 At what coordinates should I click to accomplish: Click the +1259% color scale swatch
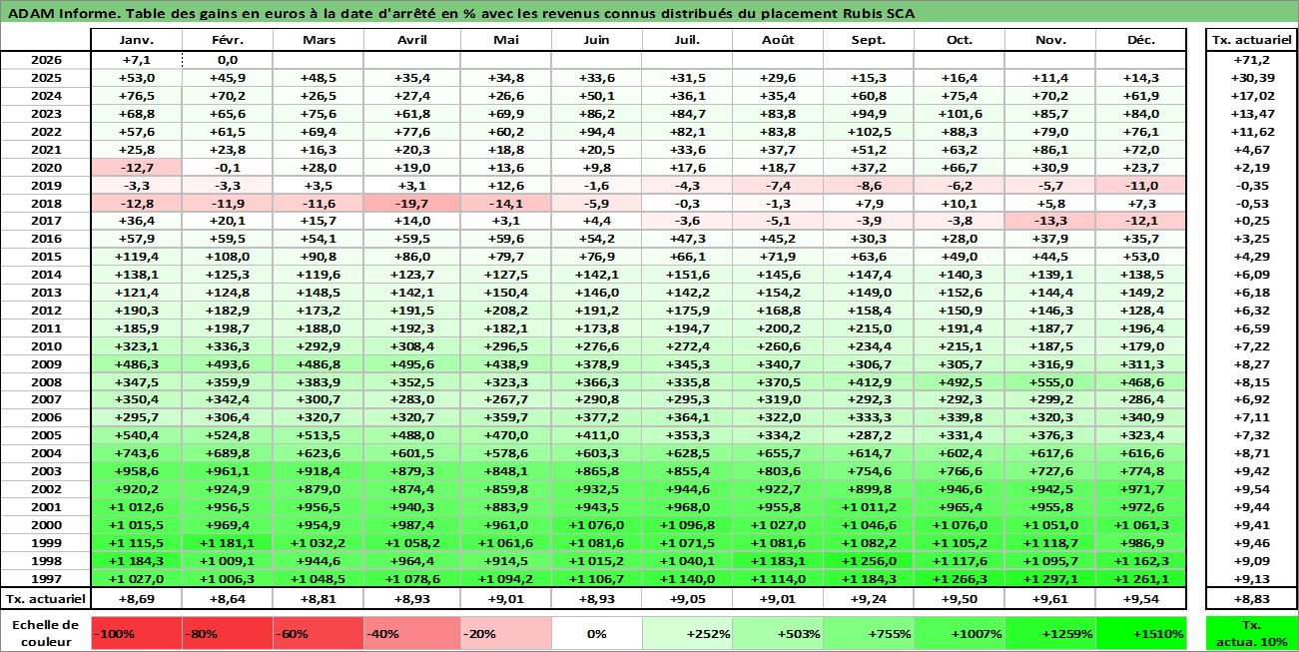pyautogui.click(x=1050, y=633)
